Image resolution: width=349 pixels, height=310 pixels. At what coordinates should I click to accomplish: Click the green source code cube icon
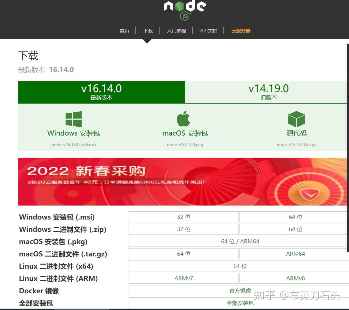pos(296,119)
